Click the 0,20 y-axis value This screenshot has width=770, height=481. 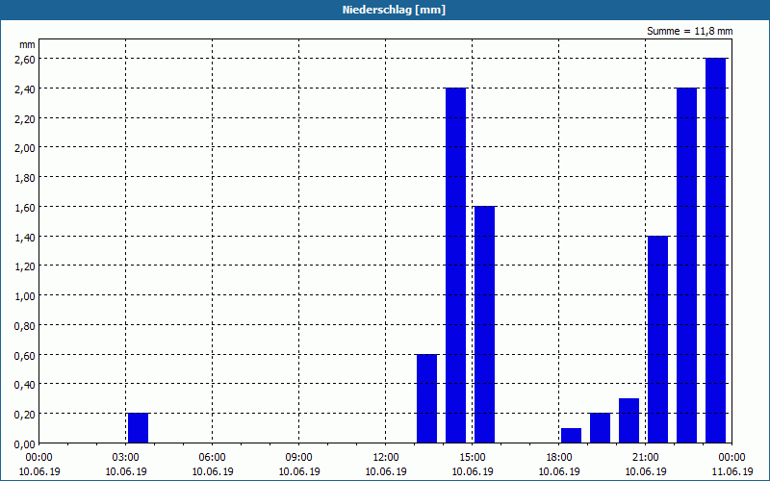click(25, 415)
